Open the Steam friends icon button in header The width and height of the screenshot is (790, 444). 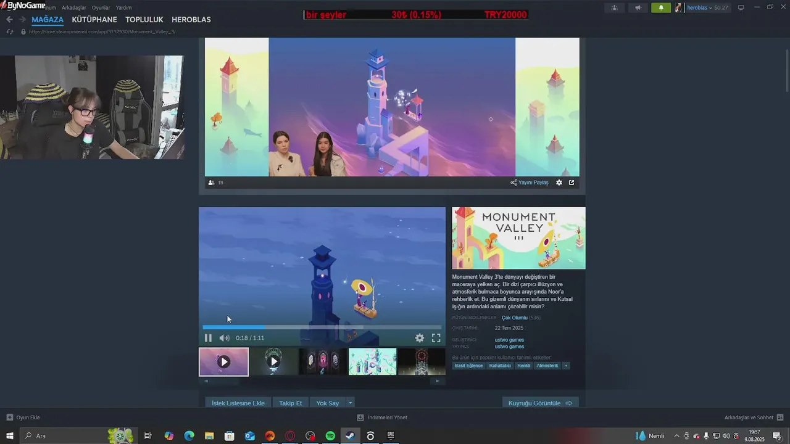614,7
